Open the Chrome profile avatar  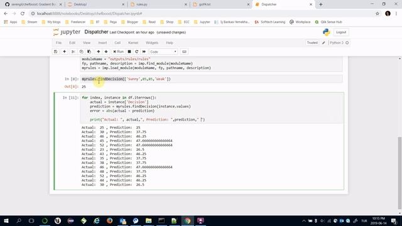coord(388,14)
